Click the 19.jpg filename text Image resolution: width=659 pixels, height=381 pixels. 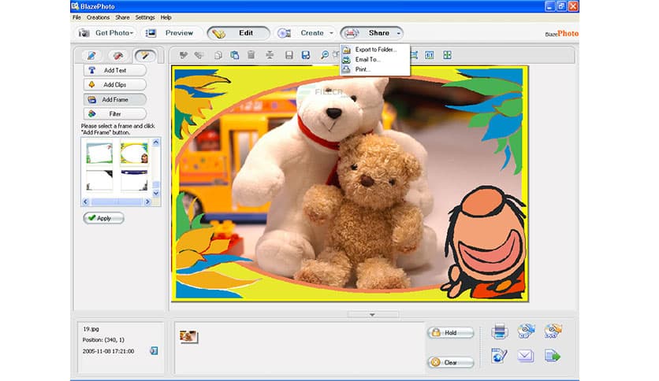(91, 329)
